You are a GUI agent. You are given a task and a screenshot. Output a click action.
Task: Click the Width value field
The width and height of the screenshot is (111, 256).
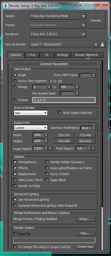pos(38,135)
